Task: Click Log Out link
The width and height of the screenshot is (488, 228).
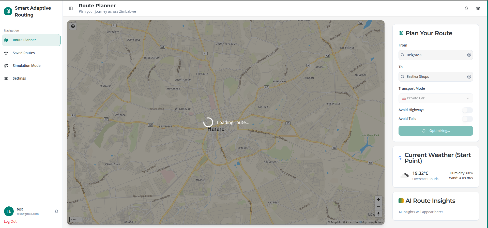Action: pos(10,221)
